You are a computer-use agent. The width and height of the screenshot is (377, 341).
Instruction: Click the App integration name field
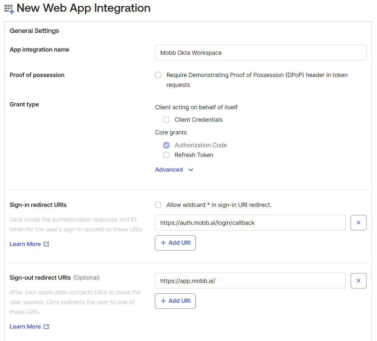[260, 53]
